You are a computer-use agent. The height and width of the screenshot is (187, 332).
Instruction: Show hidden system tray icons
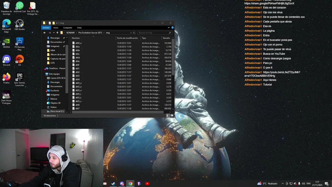(x=283, y=184)
